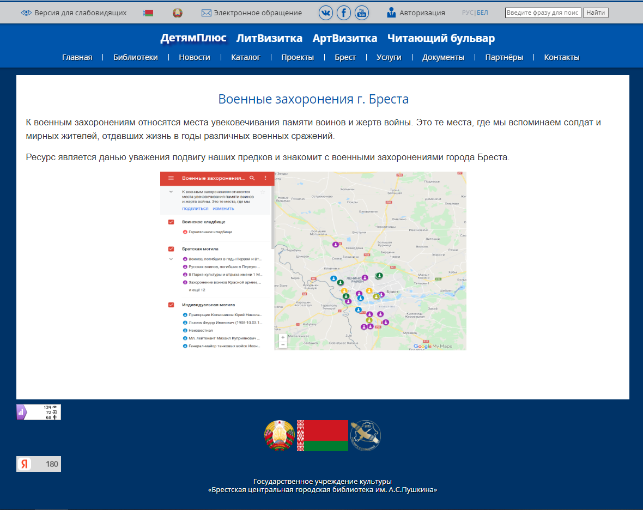The height and width of the screenshot is (510, 643).
Task: Go to the Каталог menu item
Action: coord(246,57)
